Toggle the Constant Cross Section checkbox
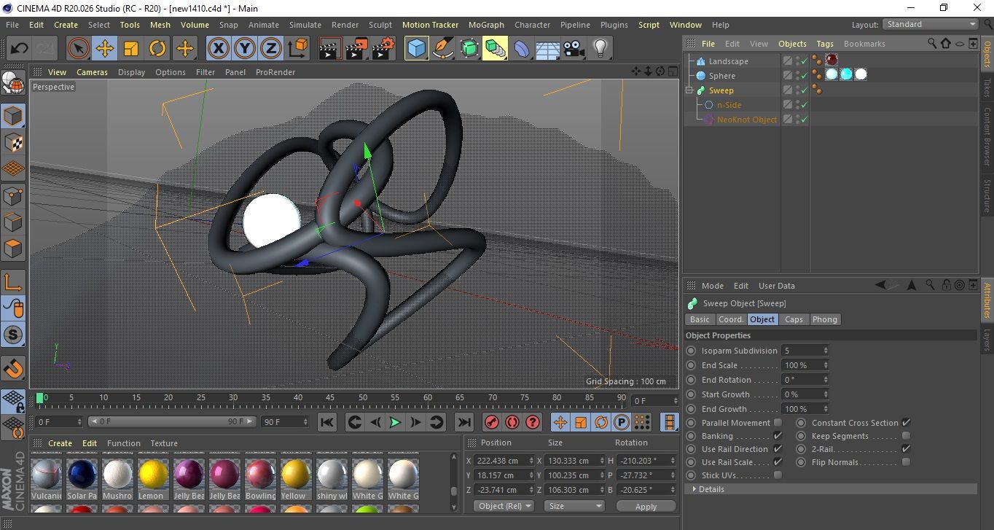The image size is (994, 530). point(906,423)
